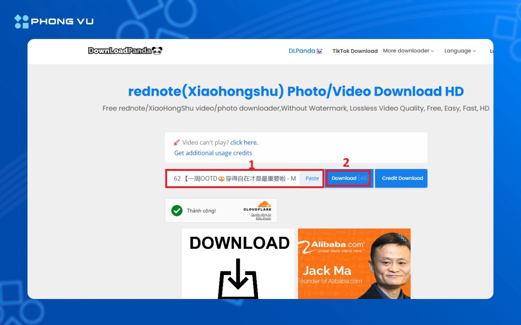Click the DownLoadPanda panda logo
The image size is (521, 325).
[x=125, y=51]
